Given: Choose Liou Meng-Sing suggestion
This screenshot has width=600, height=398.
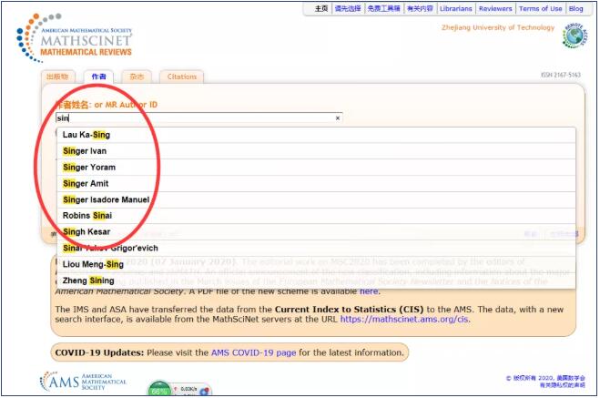Looking at the screenshot, I should tap(93, 264).
